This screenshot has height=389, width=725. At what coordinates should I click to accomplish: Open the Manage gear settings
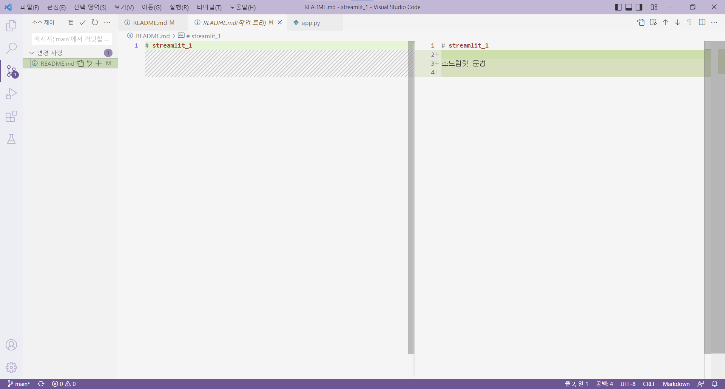click(x=11, y=367)
